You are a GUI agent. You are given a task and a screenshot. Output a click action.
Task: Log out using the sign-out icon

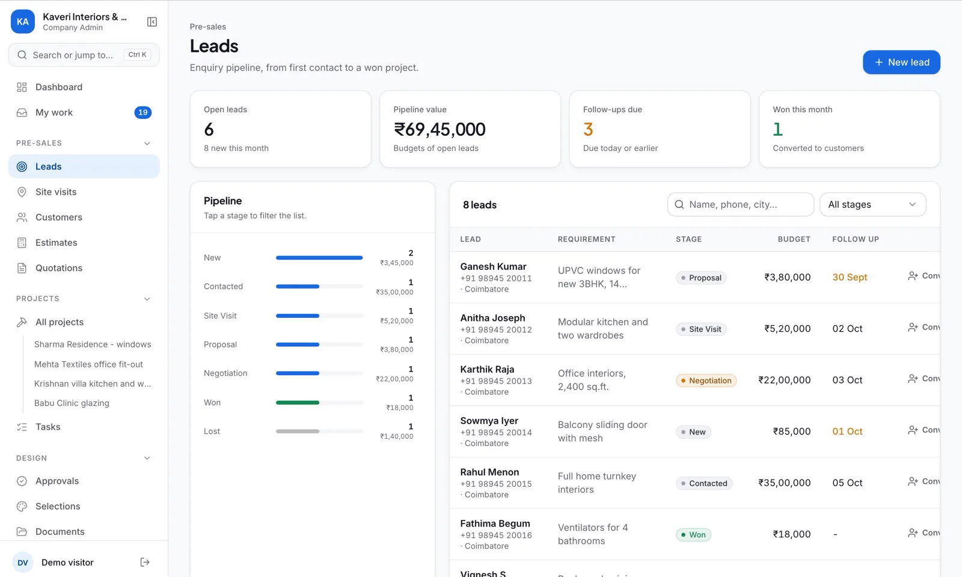(x=145, y=562)
